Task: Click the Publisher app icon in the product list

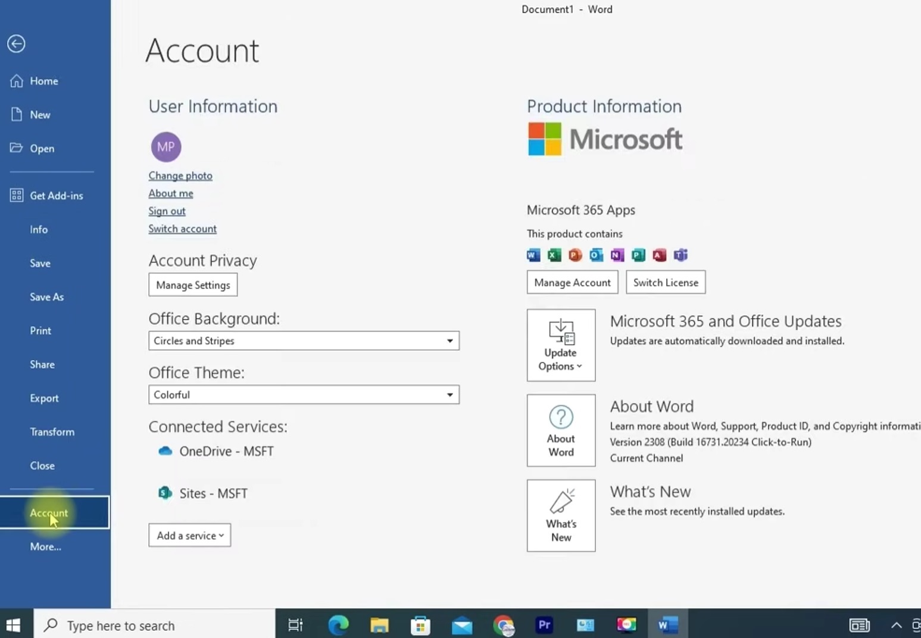Action: tap(638, 255)
